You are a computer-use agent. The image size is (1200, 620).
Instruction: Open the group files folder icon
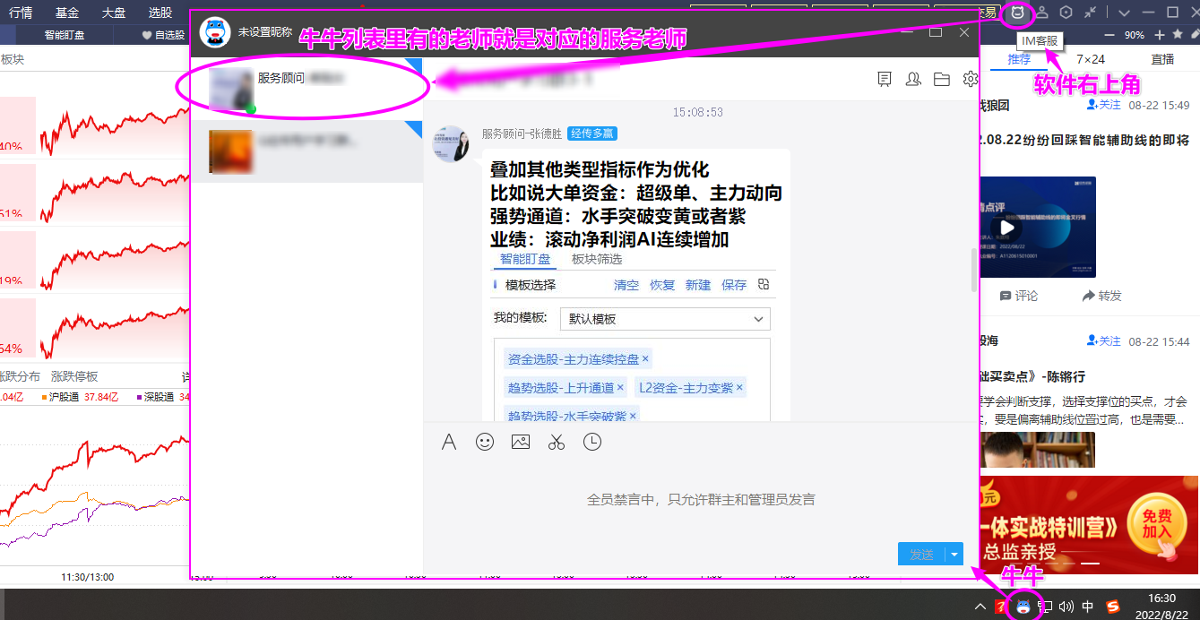click(941, 80)
